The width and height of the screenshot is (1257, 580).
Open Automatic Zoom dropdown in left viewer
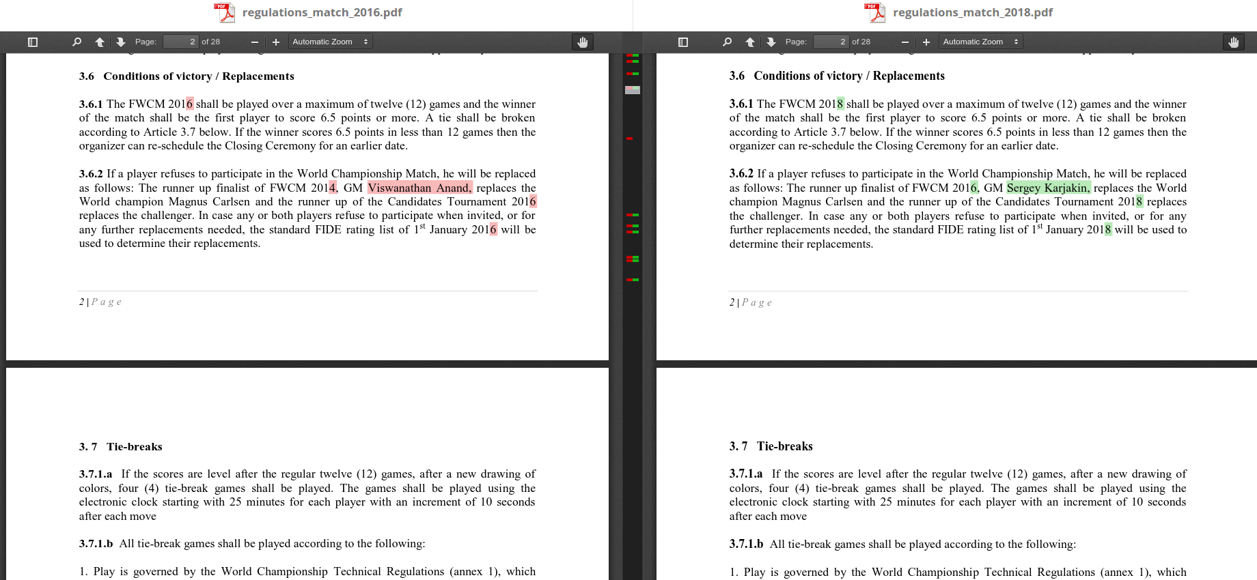pyautogui.click(x=330, y=42)
